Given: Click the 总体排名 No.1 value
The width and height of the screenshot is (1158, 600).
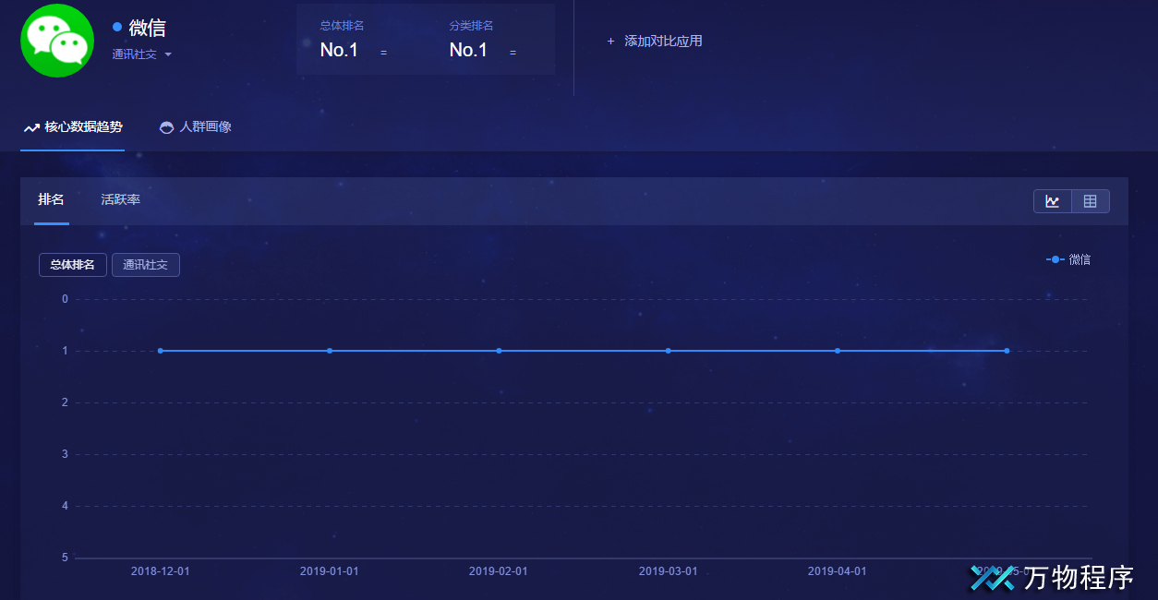Looking at the screenshot, I should tap(339, 51).
